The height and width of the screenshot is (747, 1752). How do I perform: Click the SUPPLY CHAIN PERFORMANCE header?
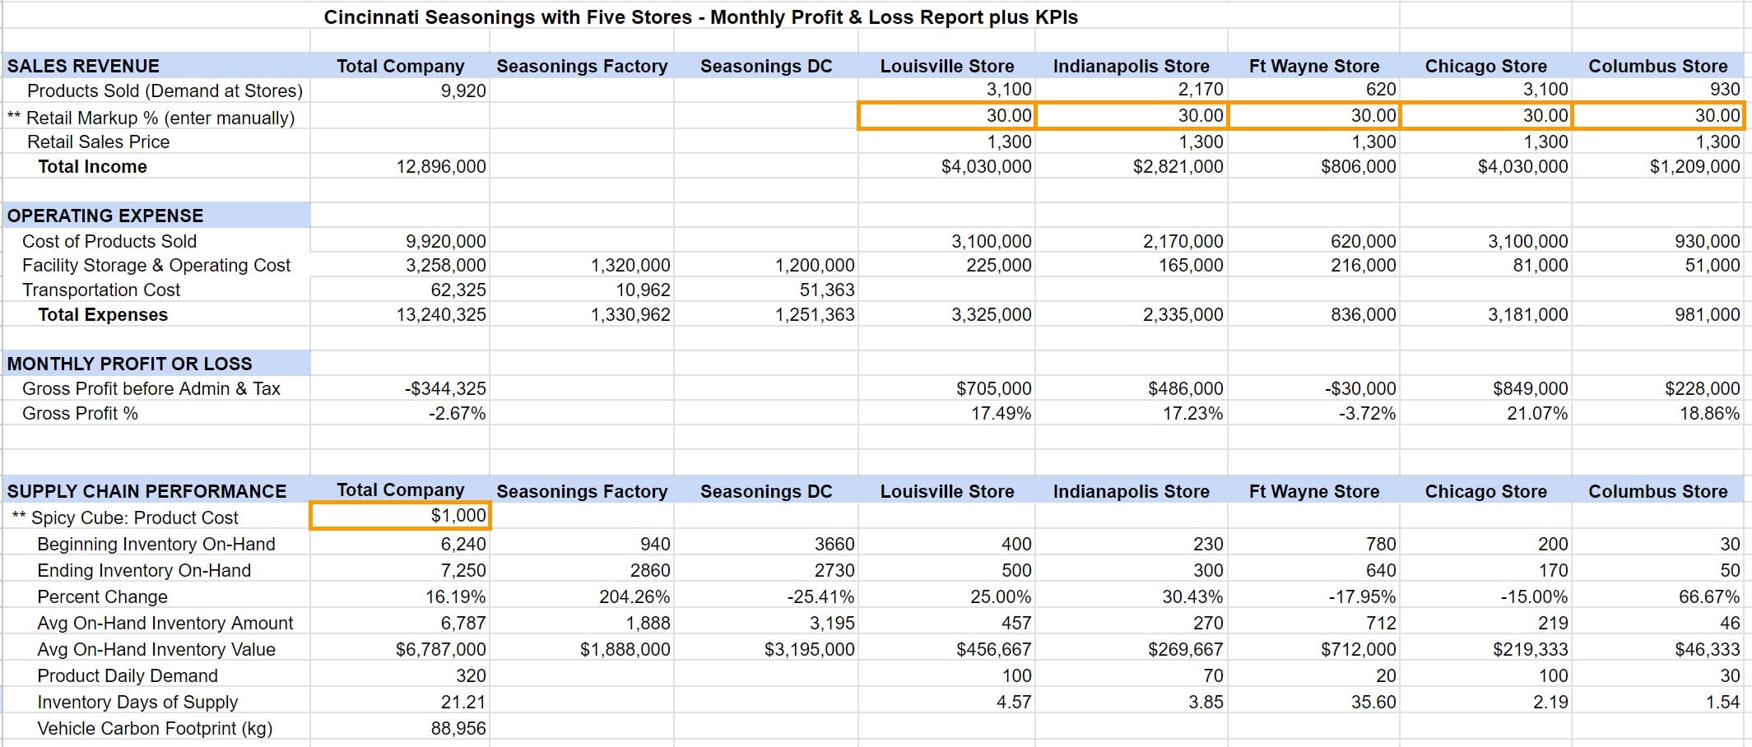pos(146,491)
